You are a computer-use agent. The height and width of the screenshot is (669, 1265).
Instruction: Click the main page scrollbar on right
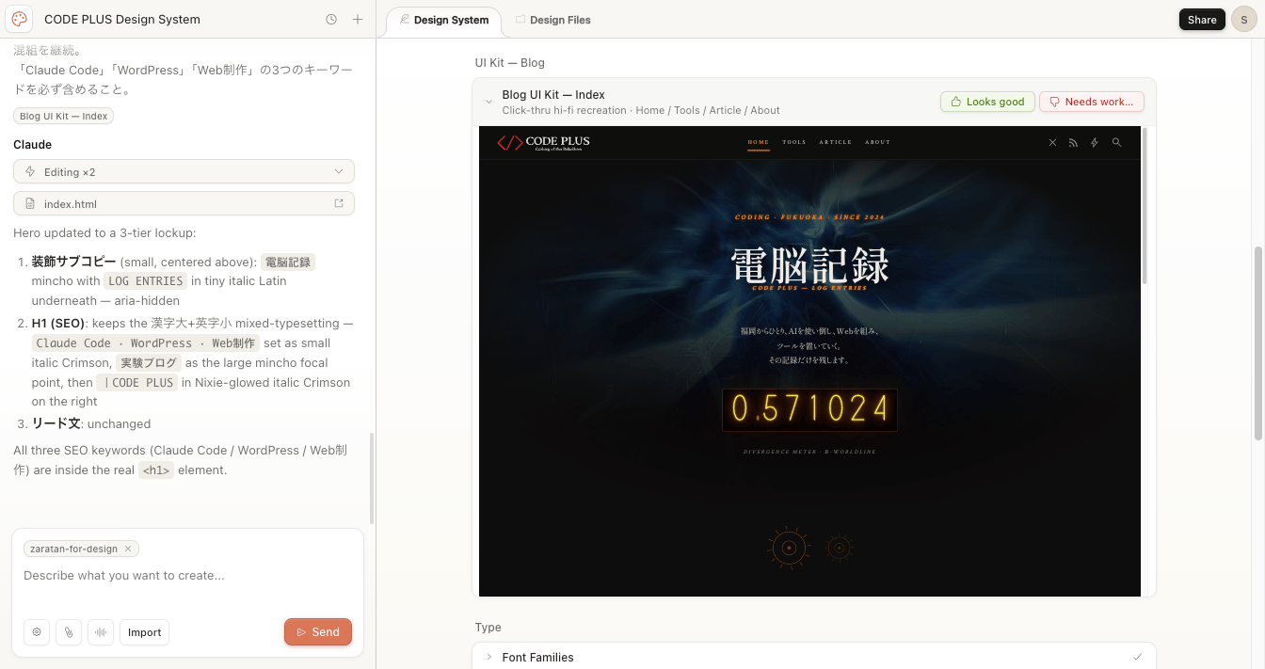(1258, 343)
